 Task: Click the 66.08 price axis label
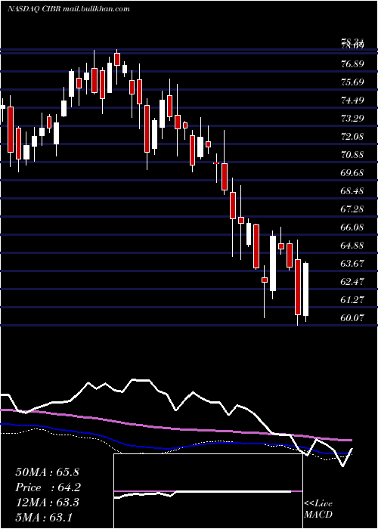point(352,227)
